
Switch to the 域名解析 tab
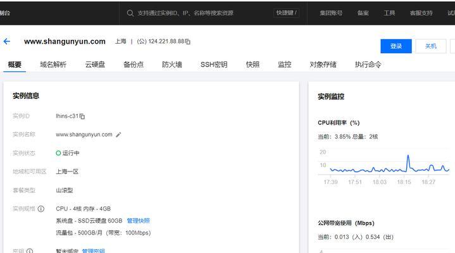(53, 65)
